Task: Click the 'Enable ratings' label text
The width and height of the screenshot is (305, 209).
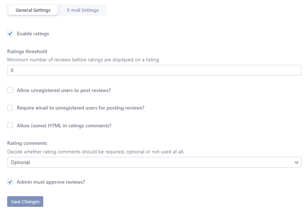Action: pos(33,34)
